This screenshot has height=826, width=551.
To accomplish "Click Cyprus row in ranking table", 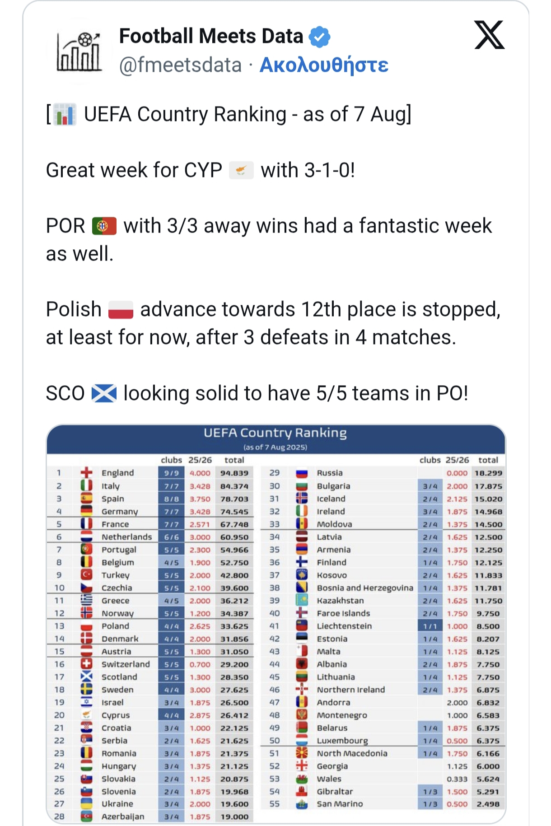I will (x=150, y=715).
